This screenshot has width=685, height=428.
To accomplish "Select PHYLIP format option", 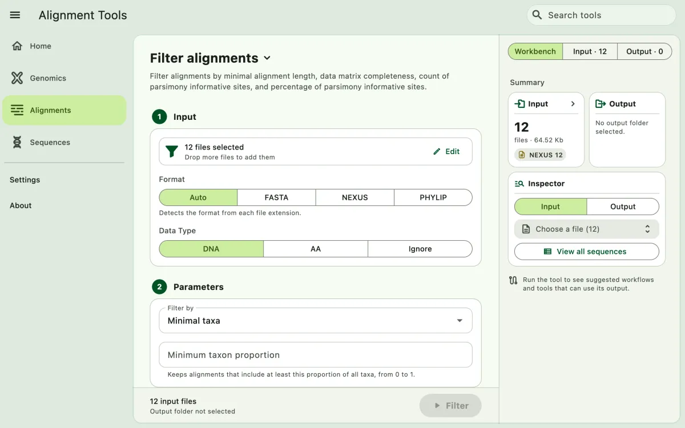I will tap(433, 197).
